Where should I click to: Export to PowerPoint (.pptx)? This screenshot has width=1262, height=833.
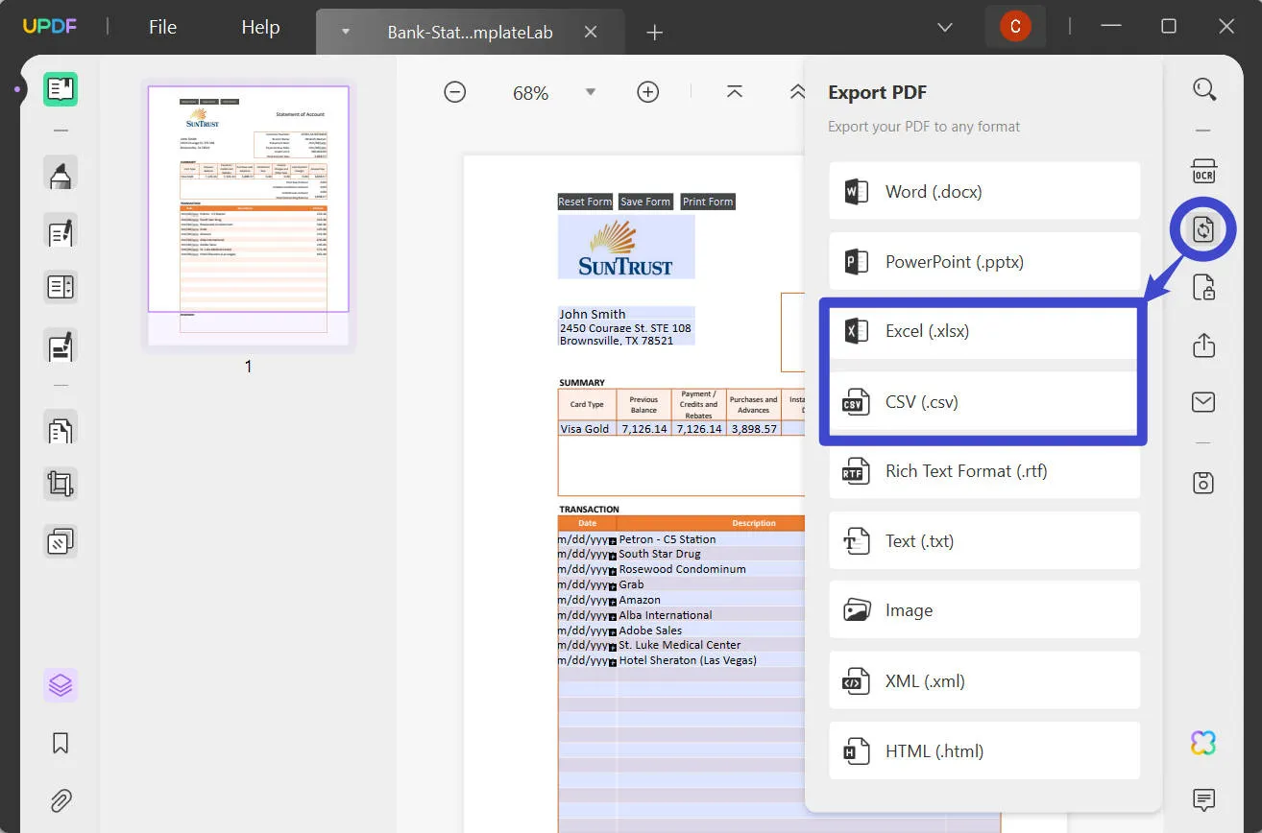point(984,261)
